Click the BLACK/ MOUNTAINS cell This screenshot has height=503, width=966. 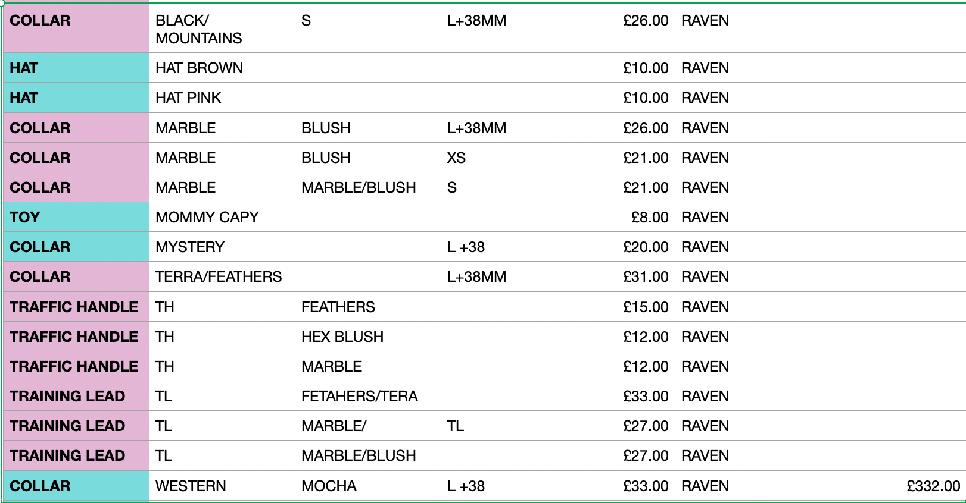pyautogui.click(x=222, y=29)
